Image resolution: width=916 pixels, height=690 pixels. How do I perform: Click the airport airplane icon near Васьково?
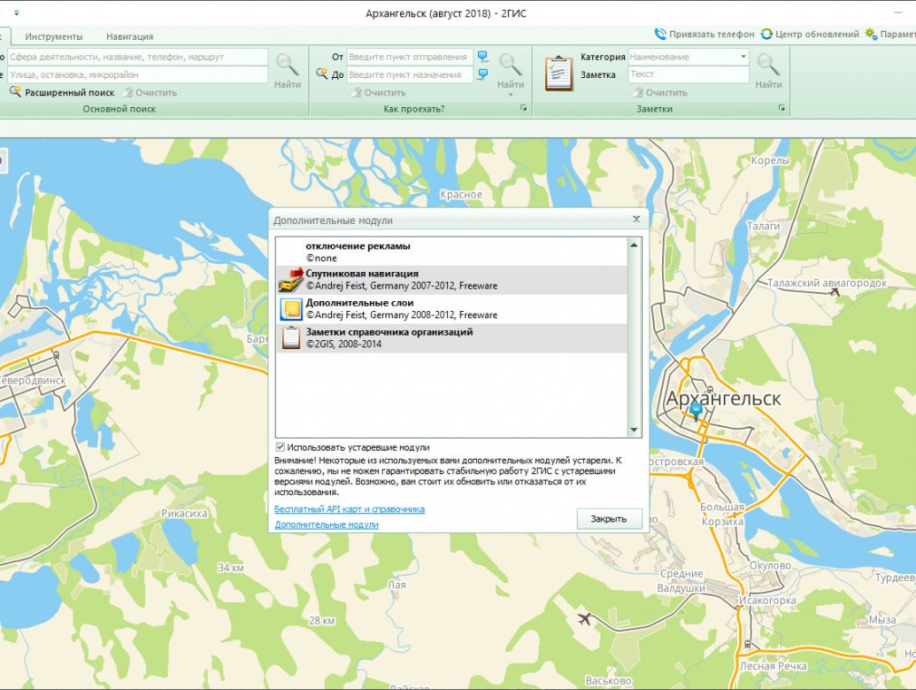click(584, 618)
